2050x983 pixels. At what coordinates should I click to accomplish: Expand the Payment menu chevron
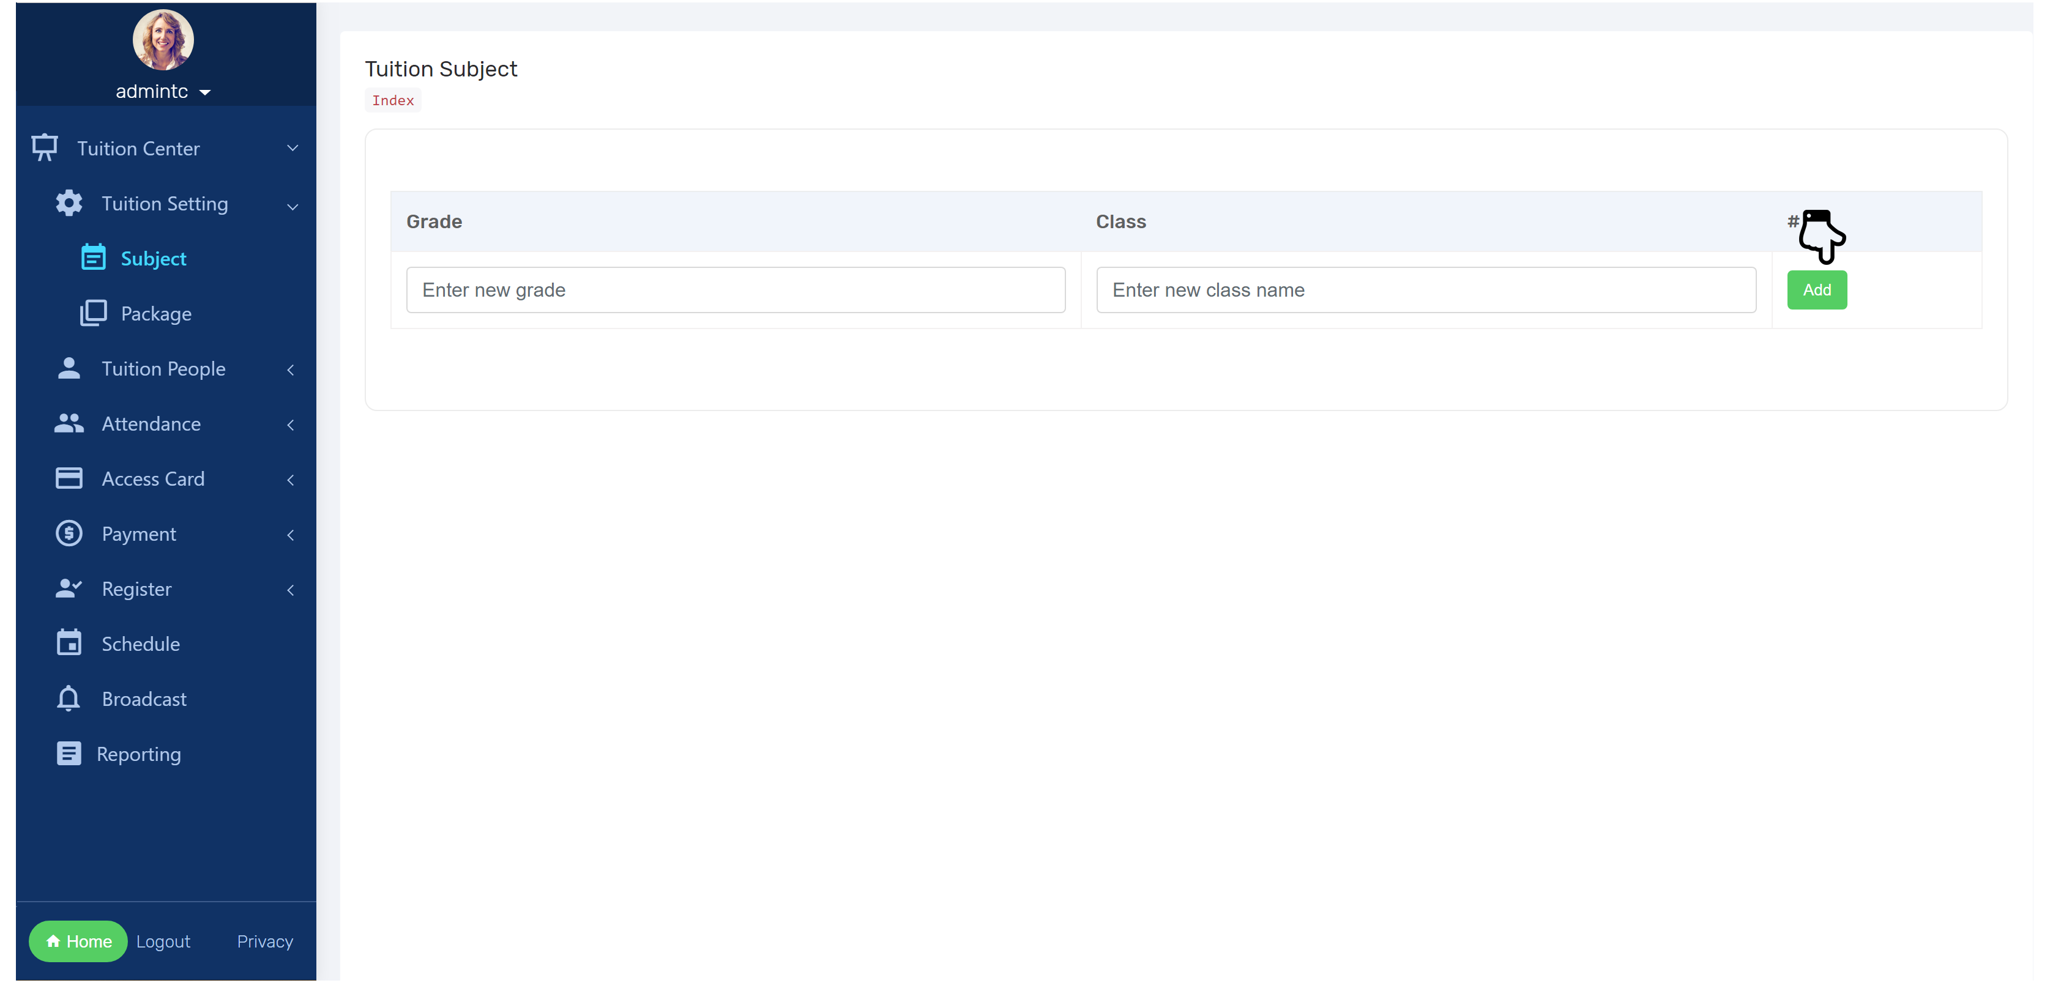(291, 535)
